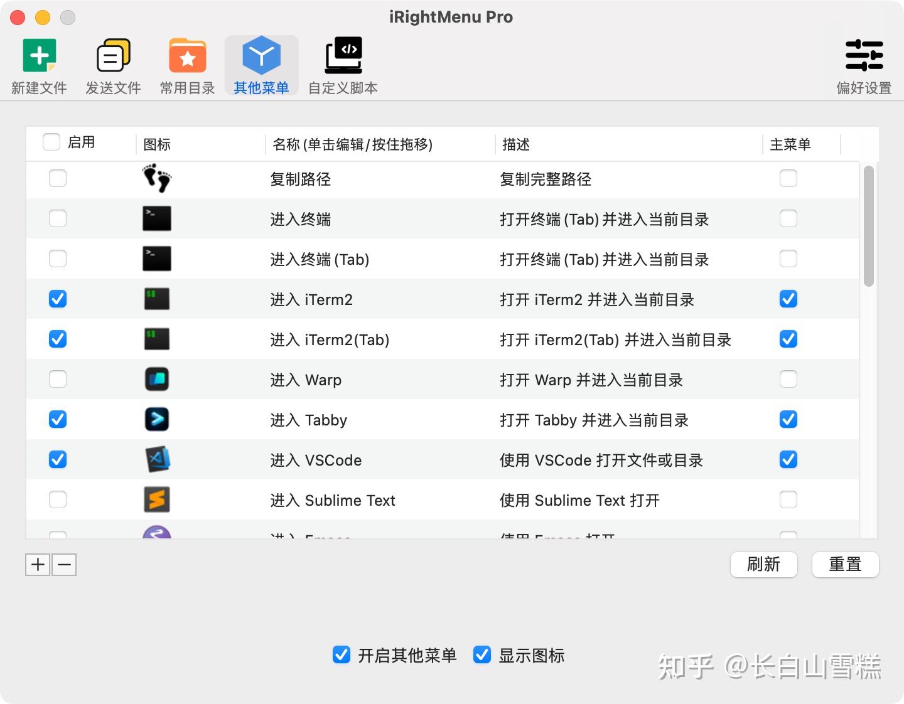Screen dimensions: 904x704
Task: Click the icon in 进入 iTerm2(Tab) row
Action: (x=157, y=339)
